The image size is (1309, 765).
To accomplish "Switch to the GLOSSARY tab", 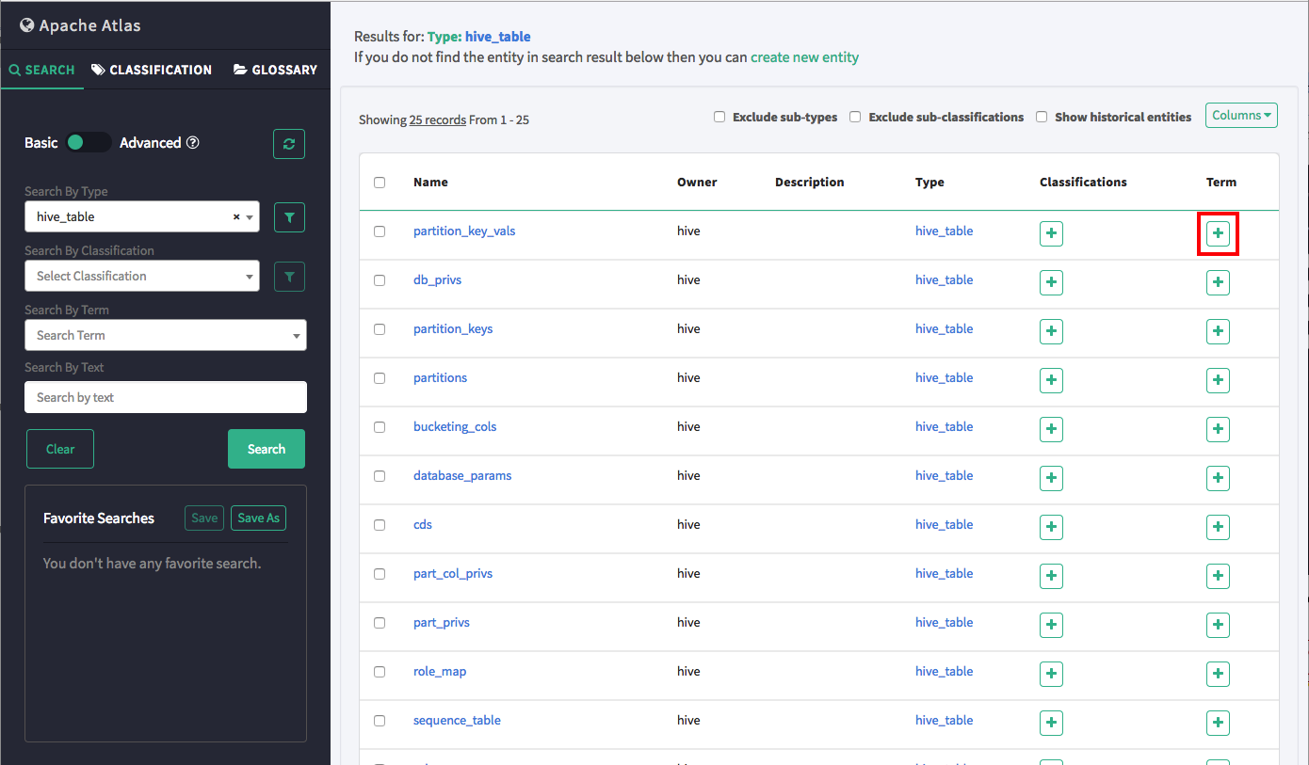I will pyautogui.click(x=276, y=70).
